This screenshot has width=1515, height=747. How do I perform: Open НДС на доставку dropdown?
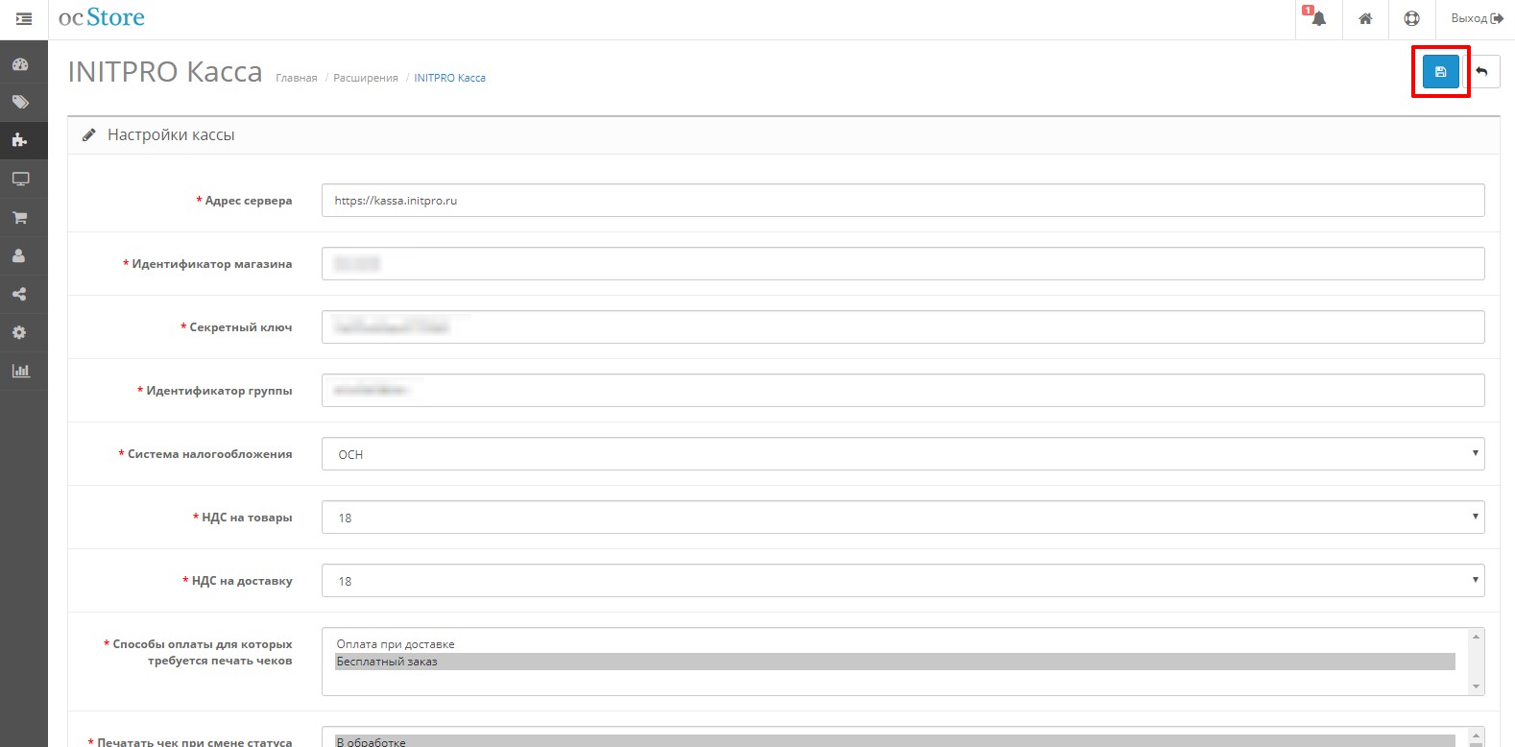coord(902,581)
